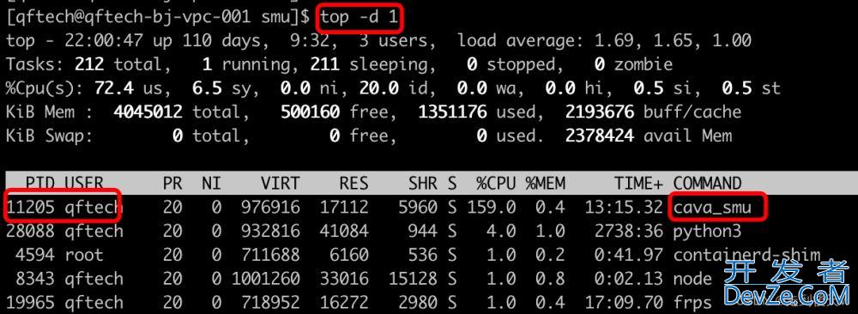Click the 'USER' column header

(x=84, y=184)
